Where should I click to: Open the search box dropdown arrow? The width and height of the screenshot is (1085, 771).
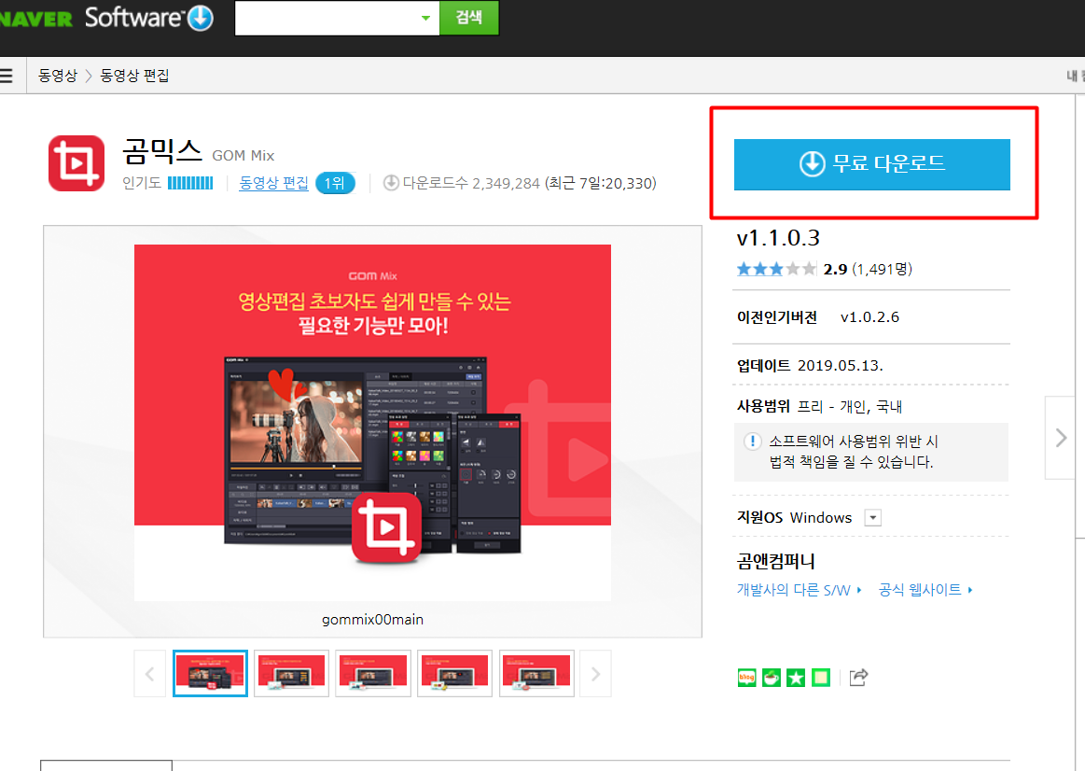pos(426,18)
